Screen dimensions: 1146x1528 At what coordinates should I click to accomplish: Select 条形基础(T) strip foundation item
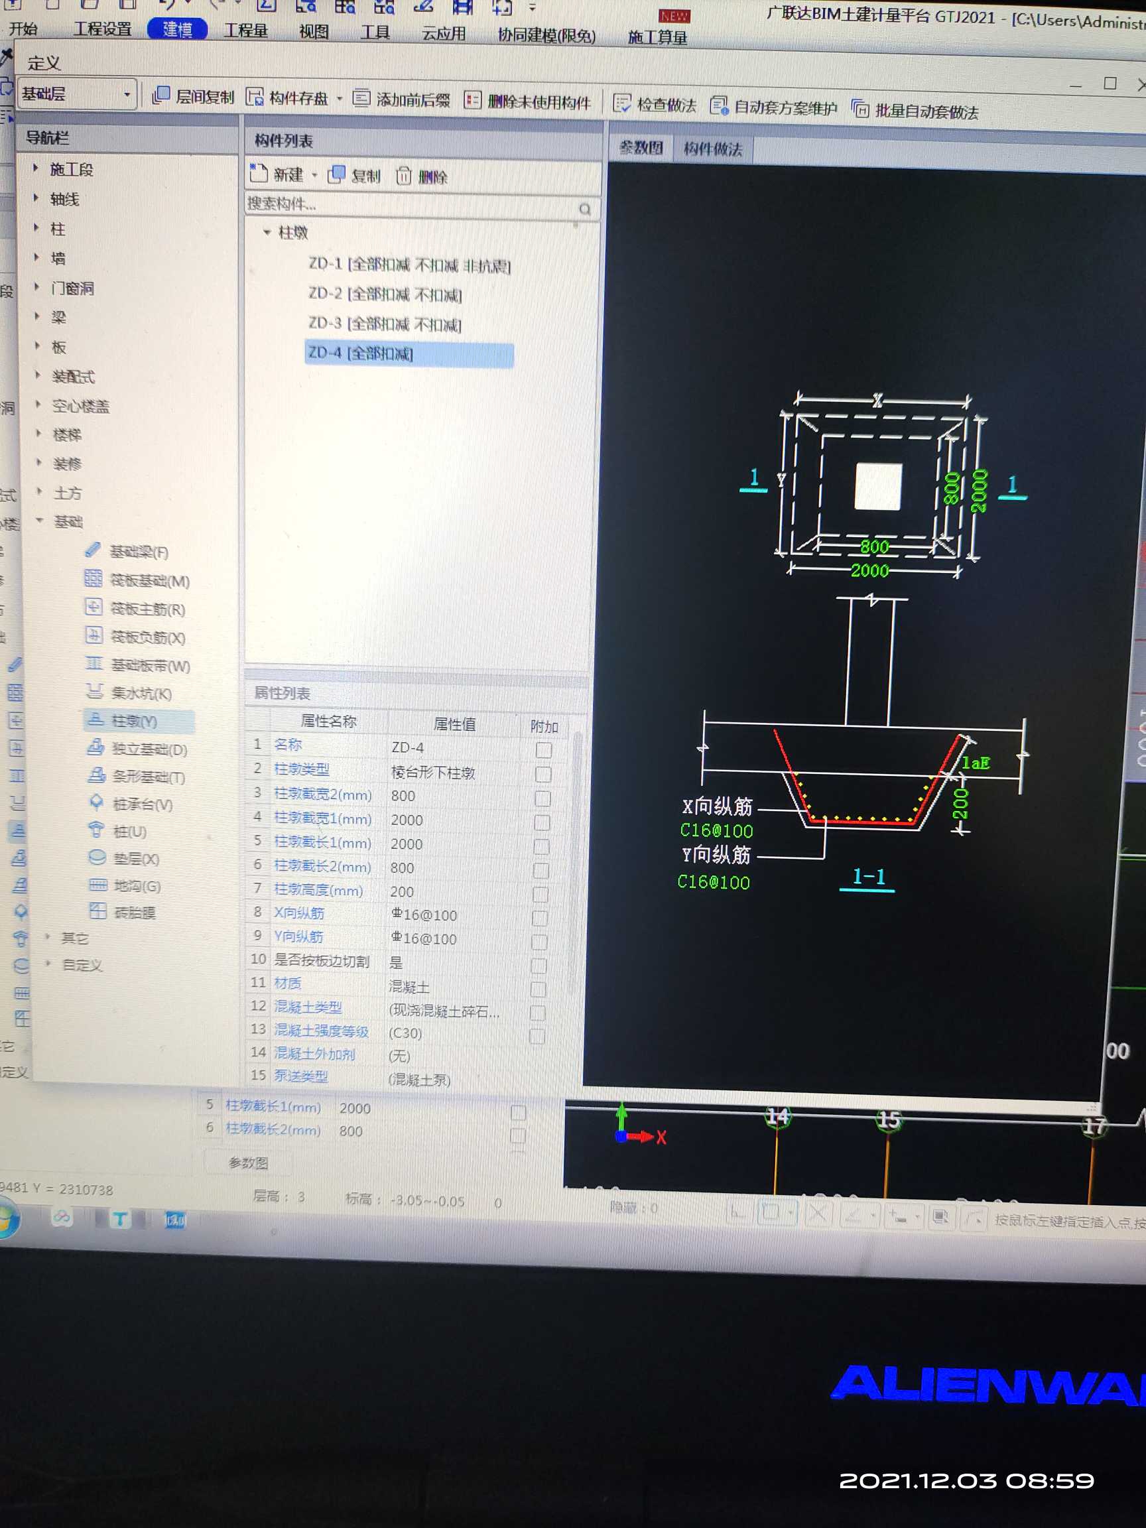pos(136,777)
